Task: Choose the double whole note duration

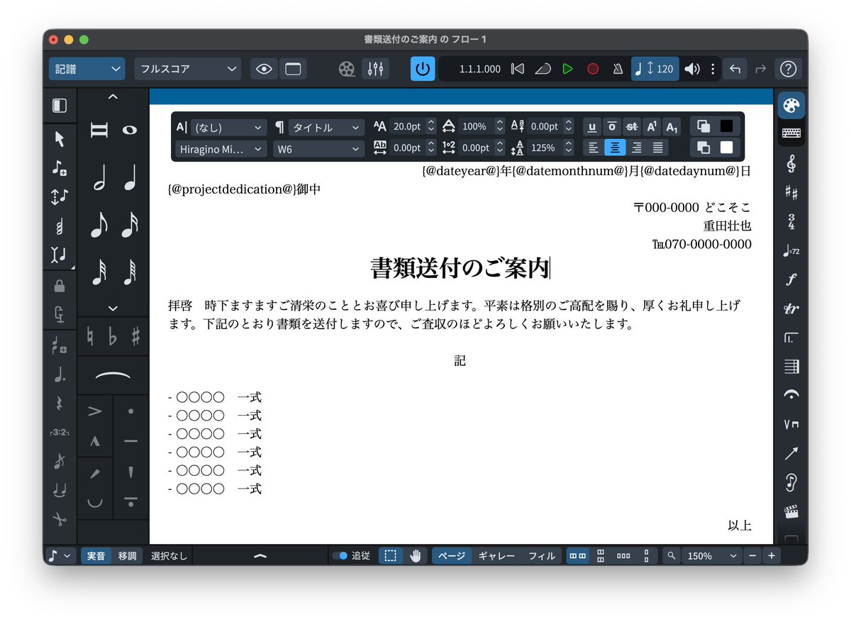Action: click(x=99, y=130)
